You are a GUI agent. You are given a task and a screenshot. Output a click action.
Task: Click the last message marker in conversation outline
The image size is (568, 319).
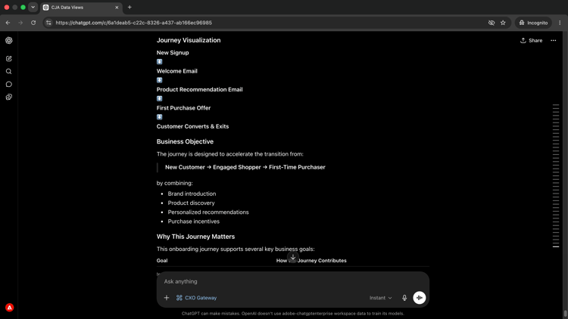tap(556, 246)
